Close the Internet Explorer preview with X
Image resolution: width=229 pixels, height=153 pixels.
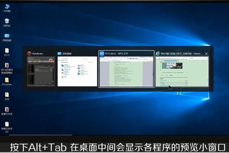tap(206, 54)
